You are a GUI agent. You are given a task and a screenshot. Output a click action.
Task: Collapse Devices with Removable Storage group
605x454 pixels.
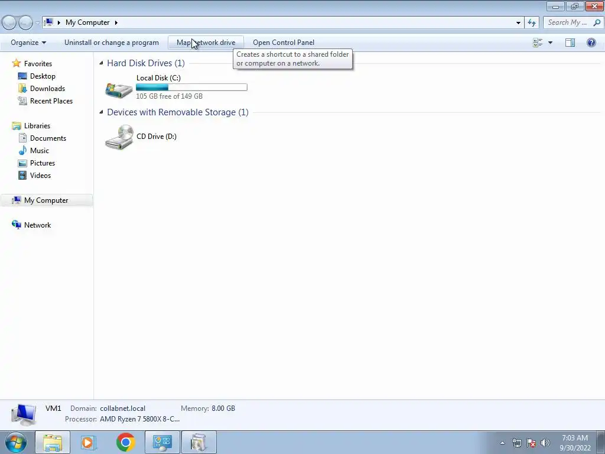(x=101, y=112)
